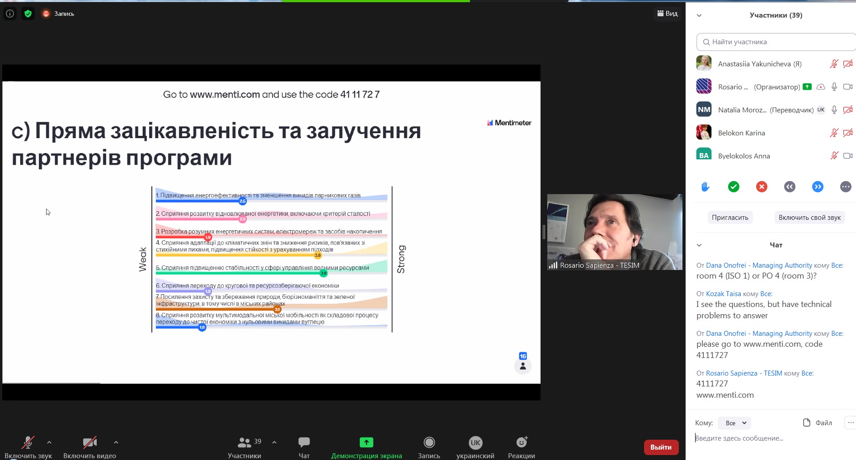
Task: Collapse the Участники (39) panel chevron
Action: point(699,15)
